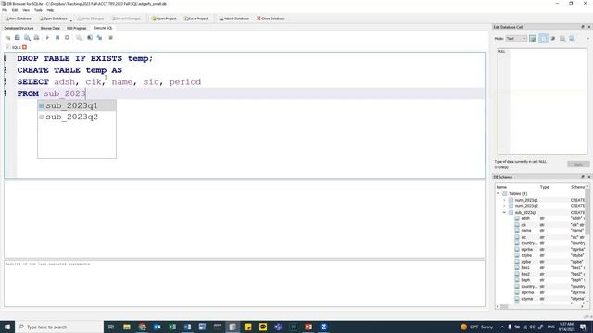The image size is (593, 333).
Task: Click the set as NULL icon
Action: [553, 39]
